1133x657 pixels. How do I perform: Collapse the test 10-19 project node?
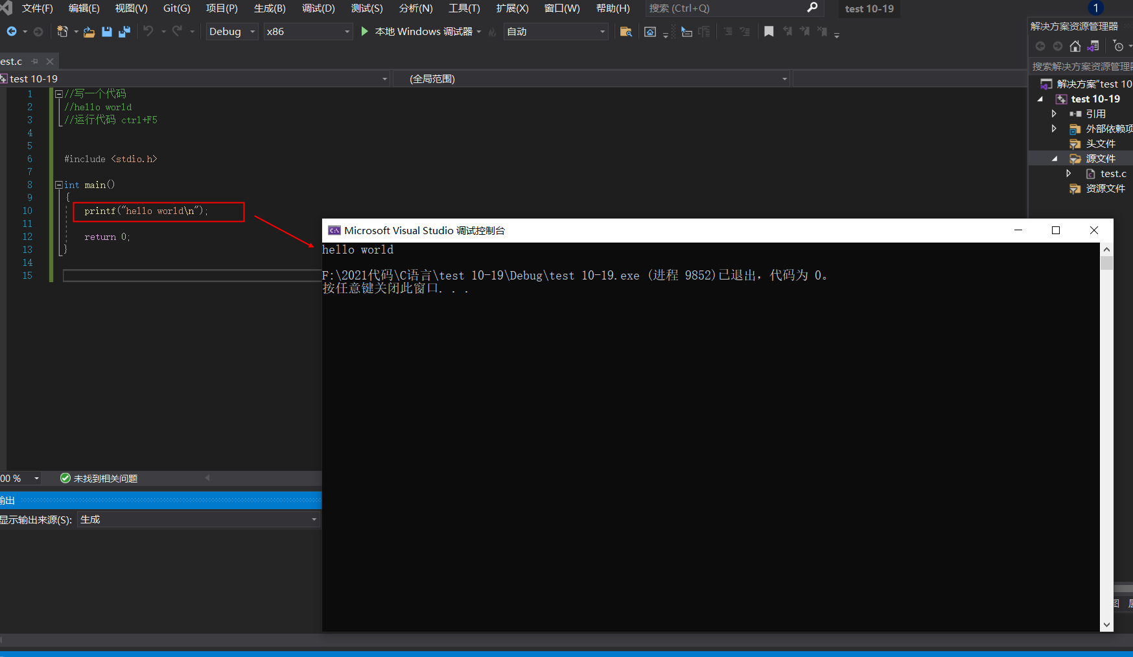pyautogui.click(x=1040, y=99)
